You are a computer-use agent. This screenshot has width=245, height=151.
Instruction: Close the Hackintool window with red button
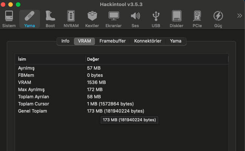click(3, 5)
